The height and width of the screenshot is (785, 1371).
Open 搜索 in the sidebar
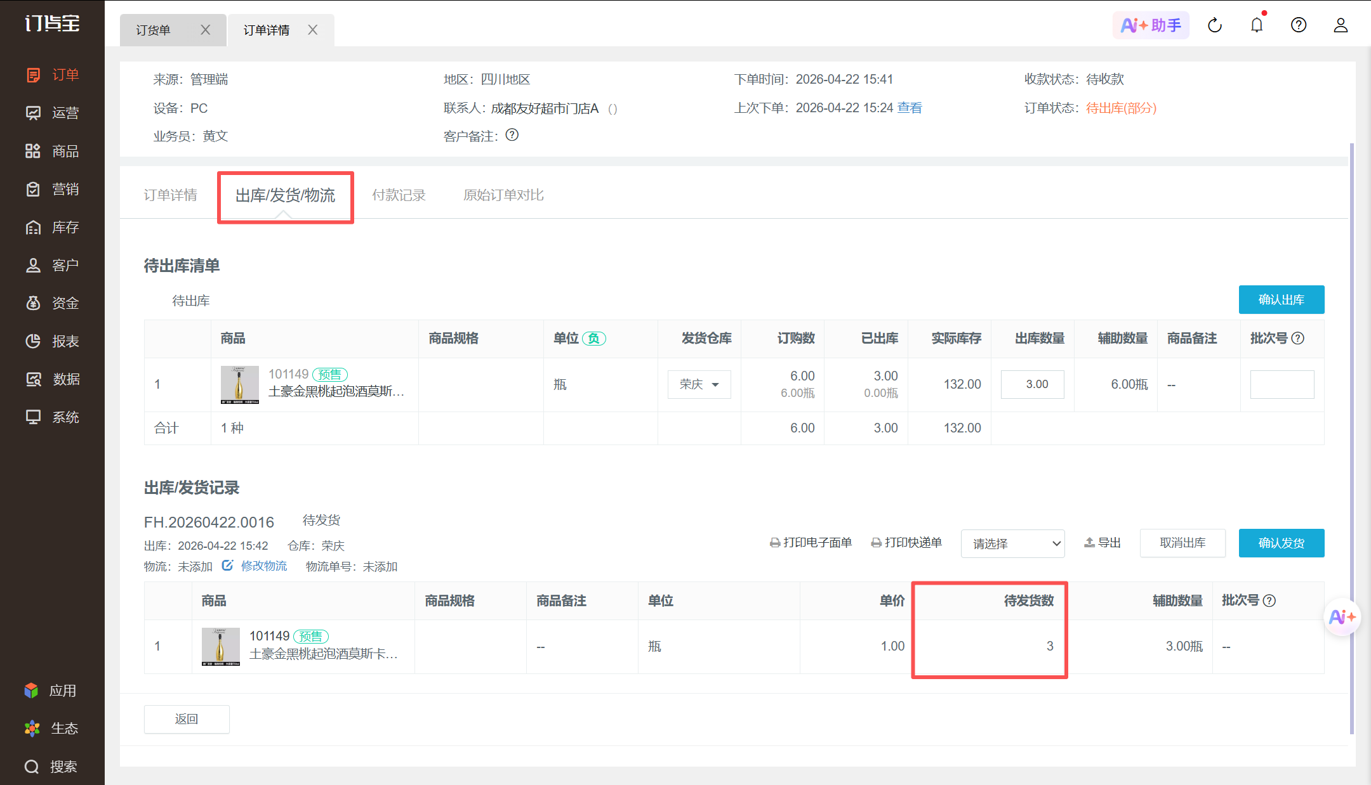coord(51,767)
